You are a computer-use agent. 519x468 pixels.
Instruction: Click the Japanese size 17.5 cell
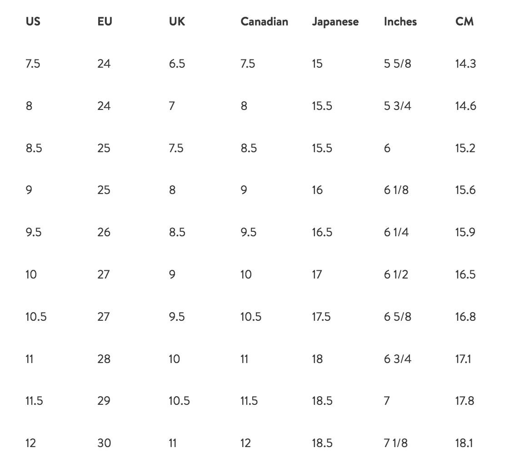pos(321,317)
